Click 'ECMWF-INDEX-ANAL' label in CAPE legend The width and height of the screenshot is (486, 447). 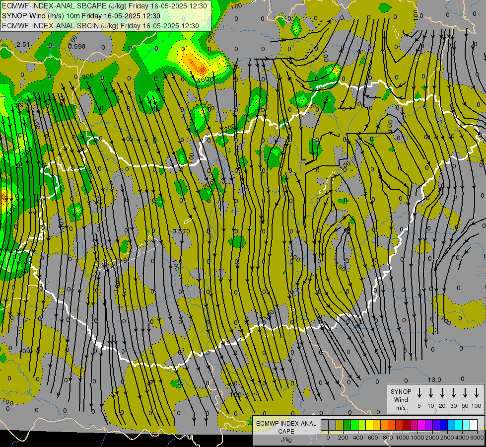click(x=286, y=424)
